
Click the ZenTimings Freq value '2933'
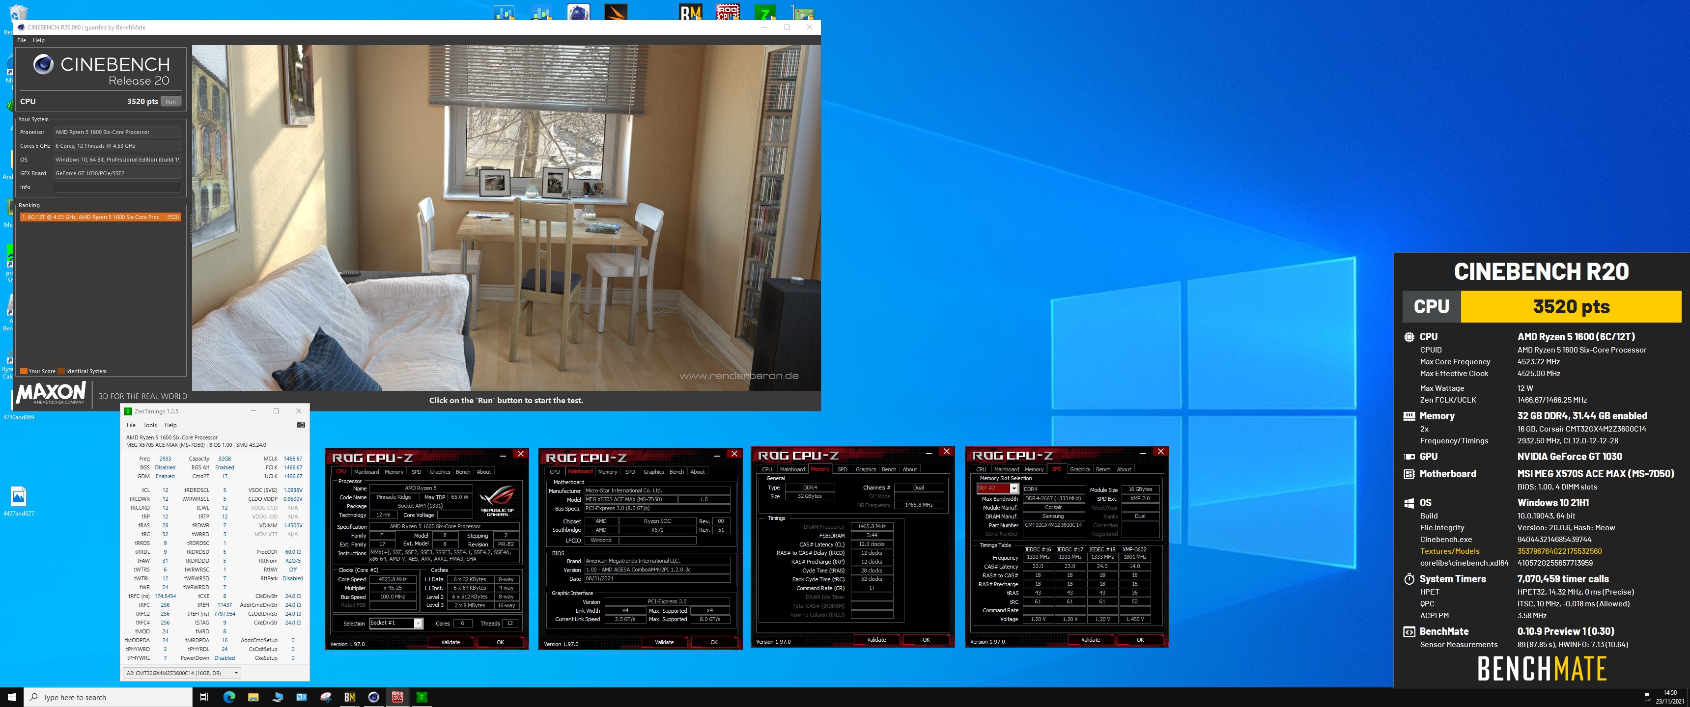point(165,459)
